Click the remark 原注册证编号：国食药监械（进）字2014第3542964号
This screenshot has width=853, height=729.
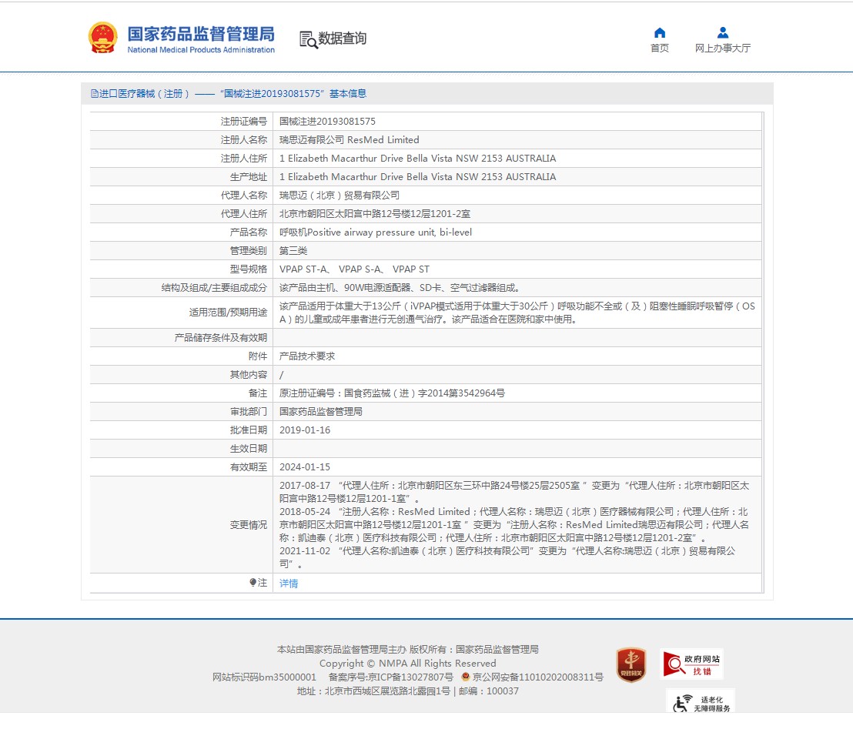[392, 393]
